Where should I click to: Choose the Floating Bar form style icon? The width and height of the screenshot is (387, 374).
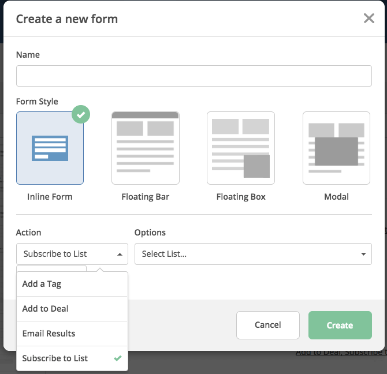146,148
